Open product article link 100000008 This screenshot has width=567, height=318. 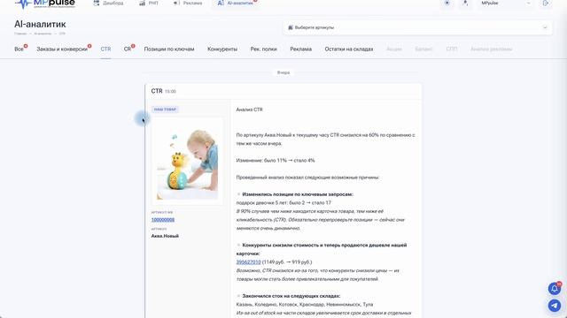tap(163, 220)
